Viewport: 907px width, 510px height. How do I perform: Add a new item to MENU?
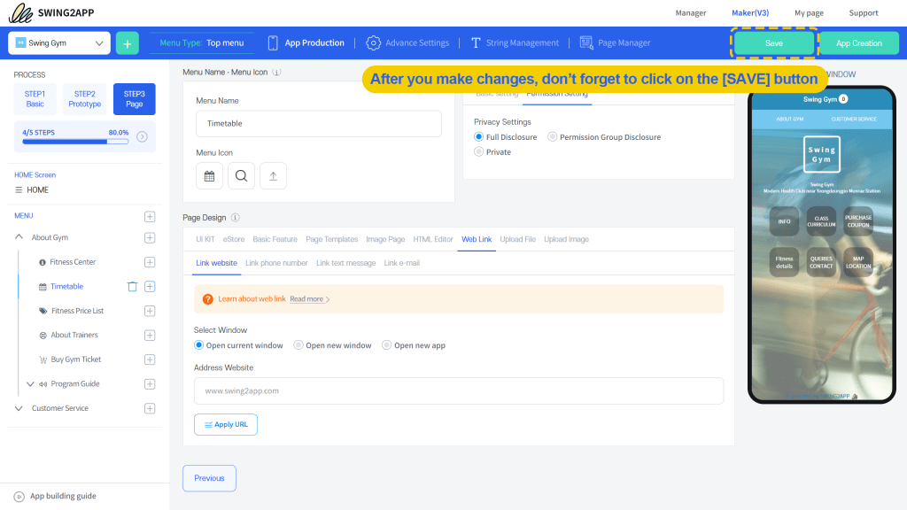(x=150, y=216)
